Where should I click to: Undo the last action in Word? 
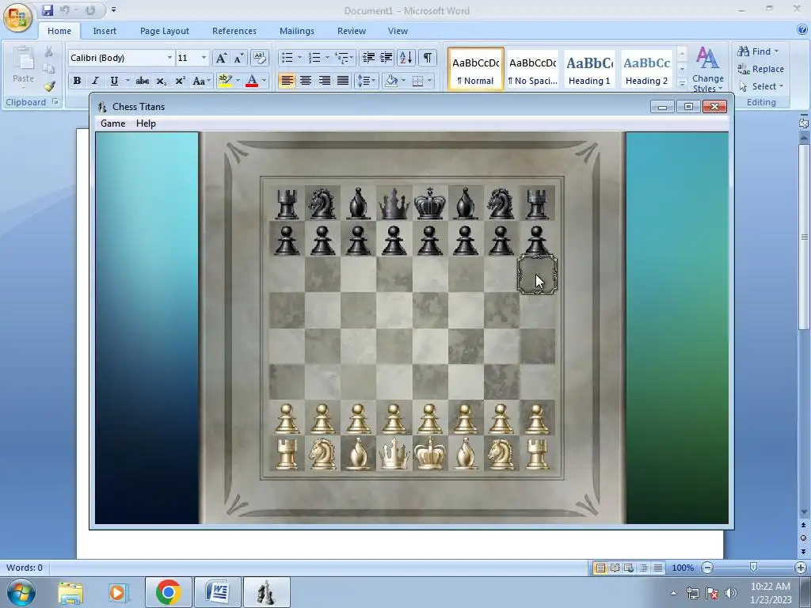click(x=65, y=9)
